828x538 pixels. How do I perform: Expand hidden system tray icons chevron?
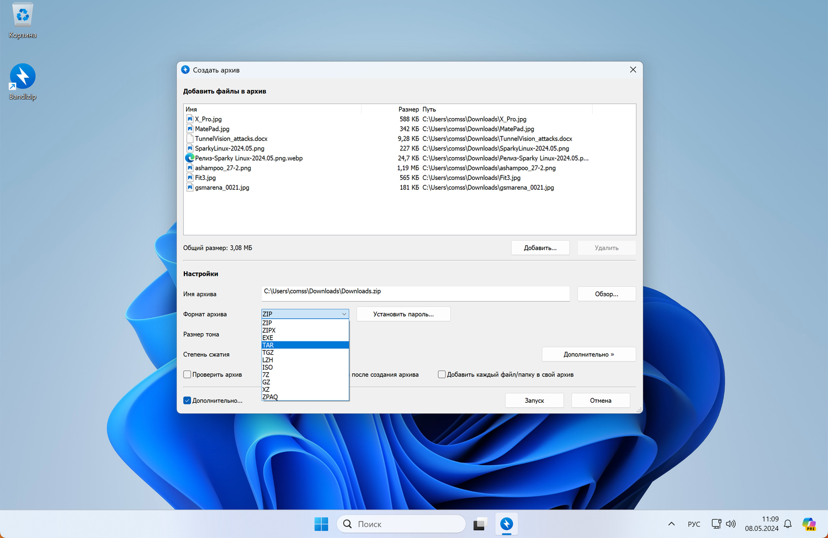pyautogui.click(x=671, y=524)
